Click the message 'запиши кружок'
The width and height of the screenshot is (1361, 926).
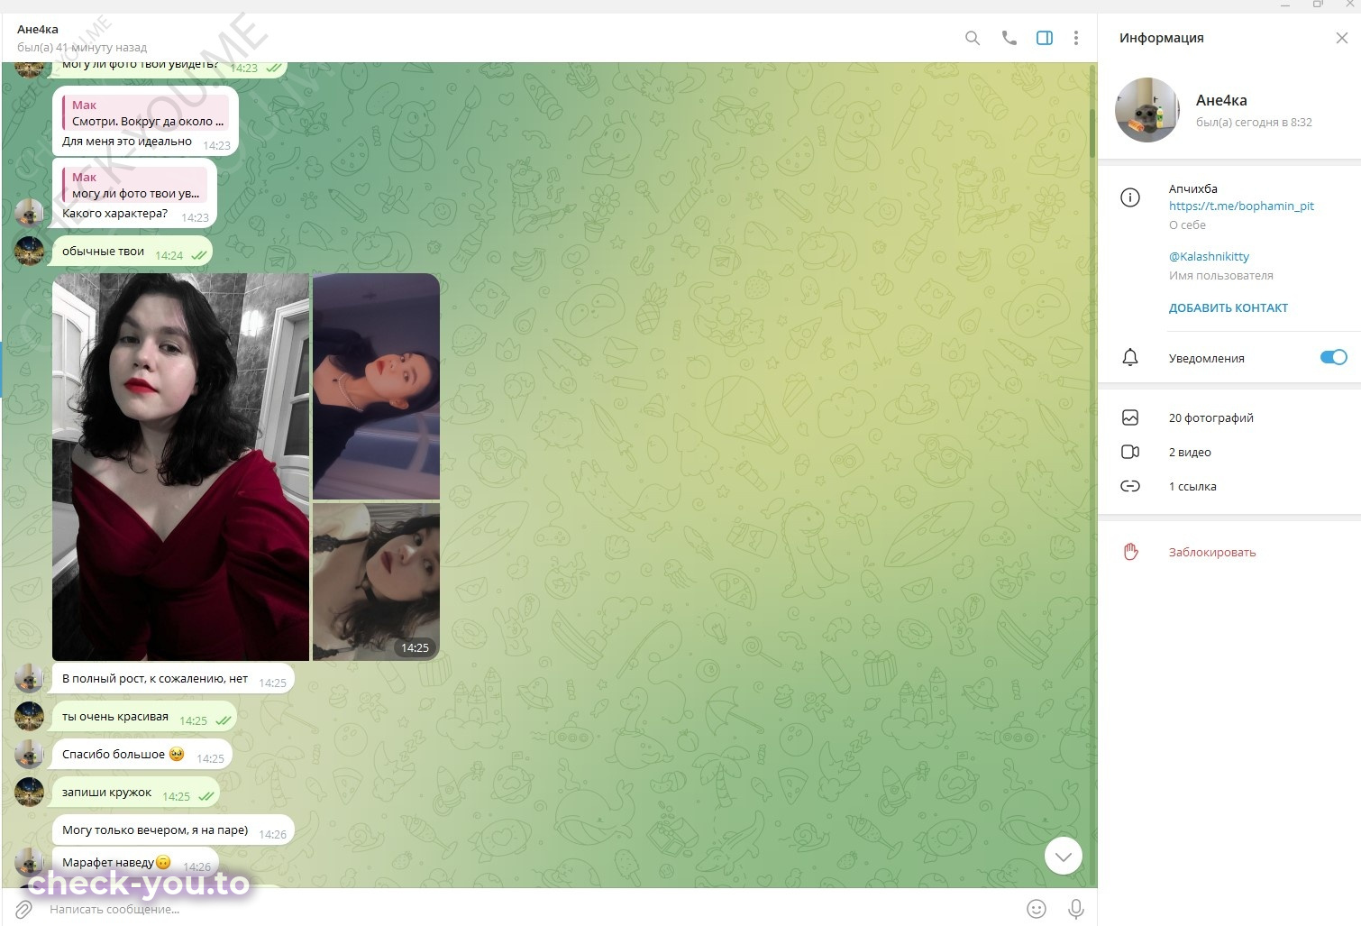[135, 793]
